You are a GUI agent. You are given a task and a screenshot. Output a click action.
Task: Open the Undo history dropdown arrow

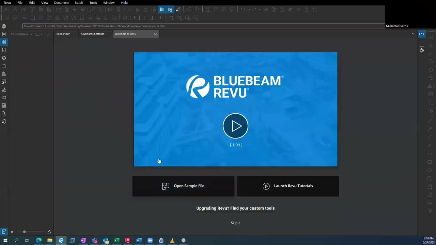coord(248,10)
